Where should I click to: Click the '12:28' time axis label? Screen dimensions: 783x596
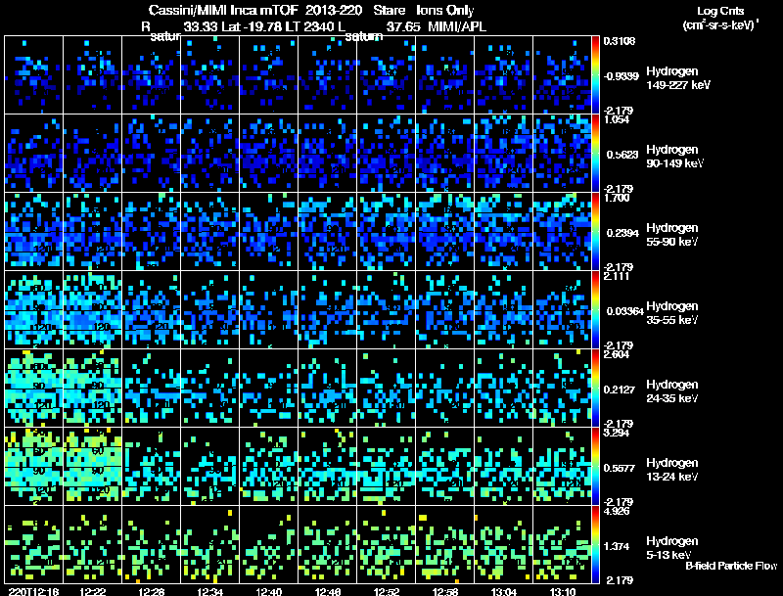[x=152, y=591]
